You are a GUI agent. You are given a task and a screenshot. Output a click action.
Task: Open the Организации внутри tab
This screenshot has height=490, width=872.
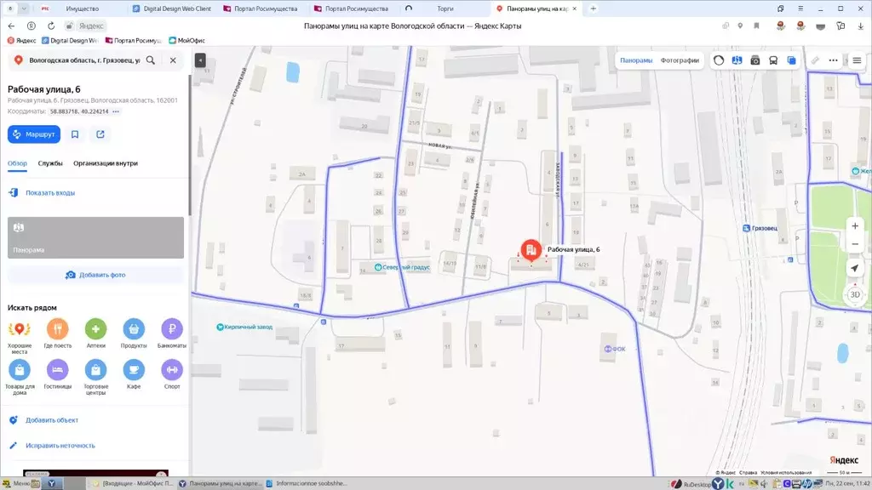tap(106, 163)
